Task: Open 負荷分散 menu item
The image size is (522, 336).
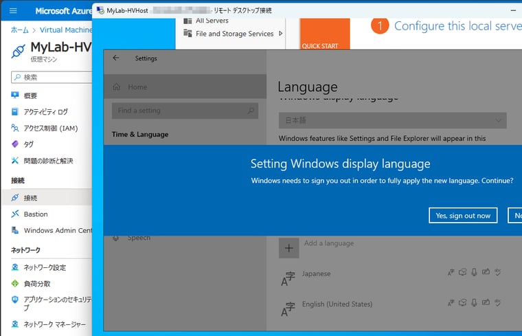Action: click(x=37, y=284)
